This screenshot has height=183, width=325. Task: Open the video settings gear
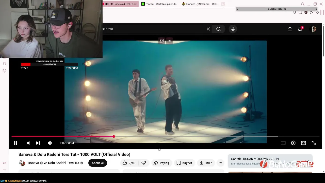[293, 143]
